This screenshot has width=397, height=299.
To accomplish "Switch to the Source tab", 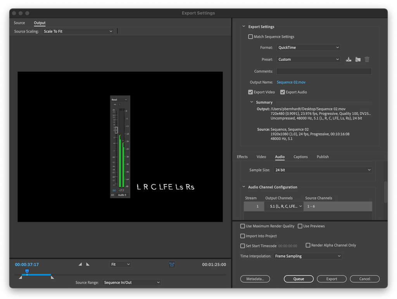I will (x=19, y=23).
